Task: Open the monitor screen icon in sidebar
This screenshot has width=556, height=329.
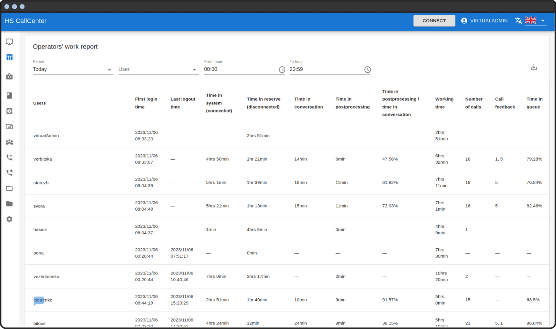Action: pos(9,42)
